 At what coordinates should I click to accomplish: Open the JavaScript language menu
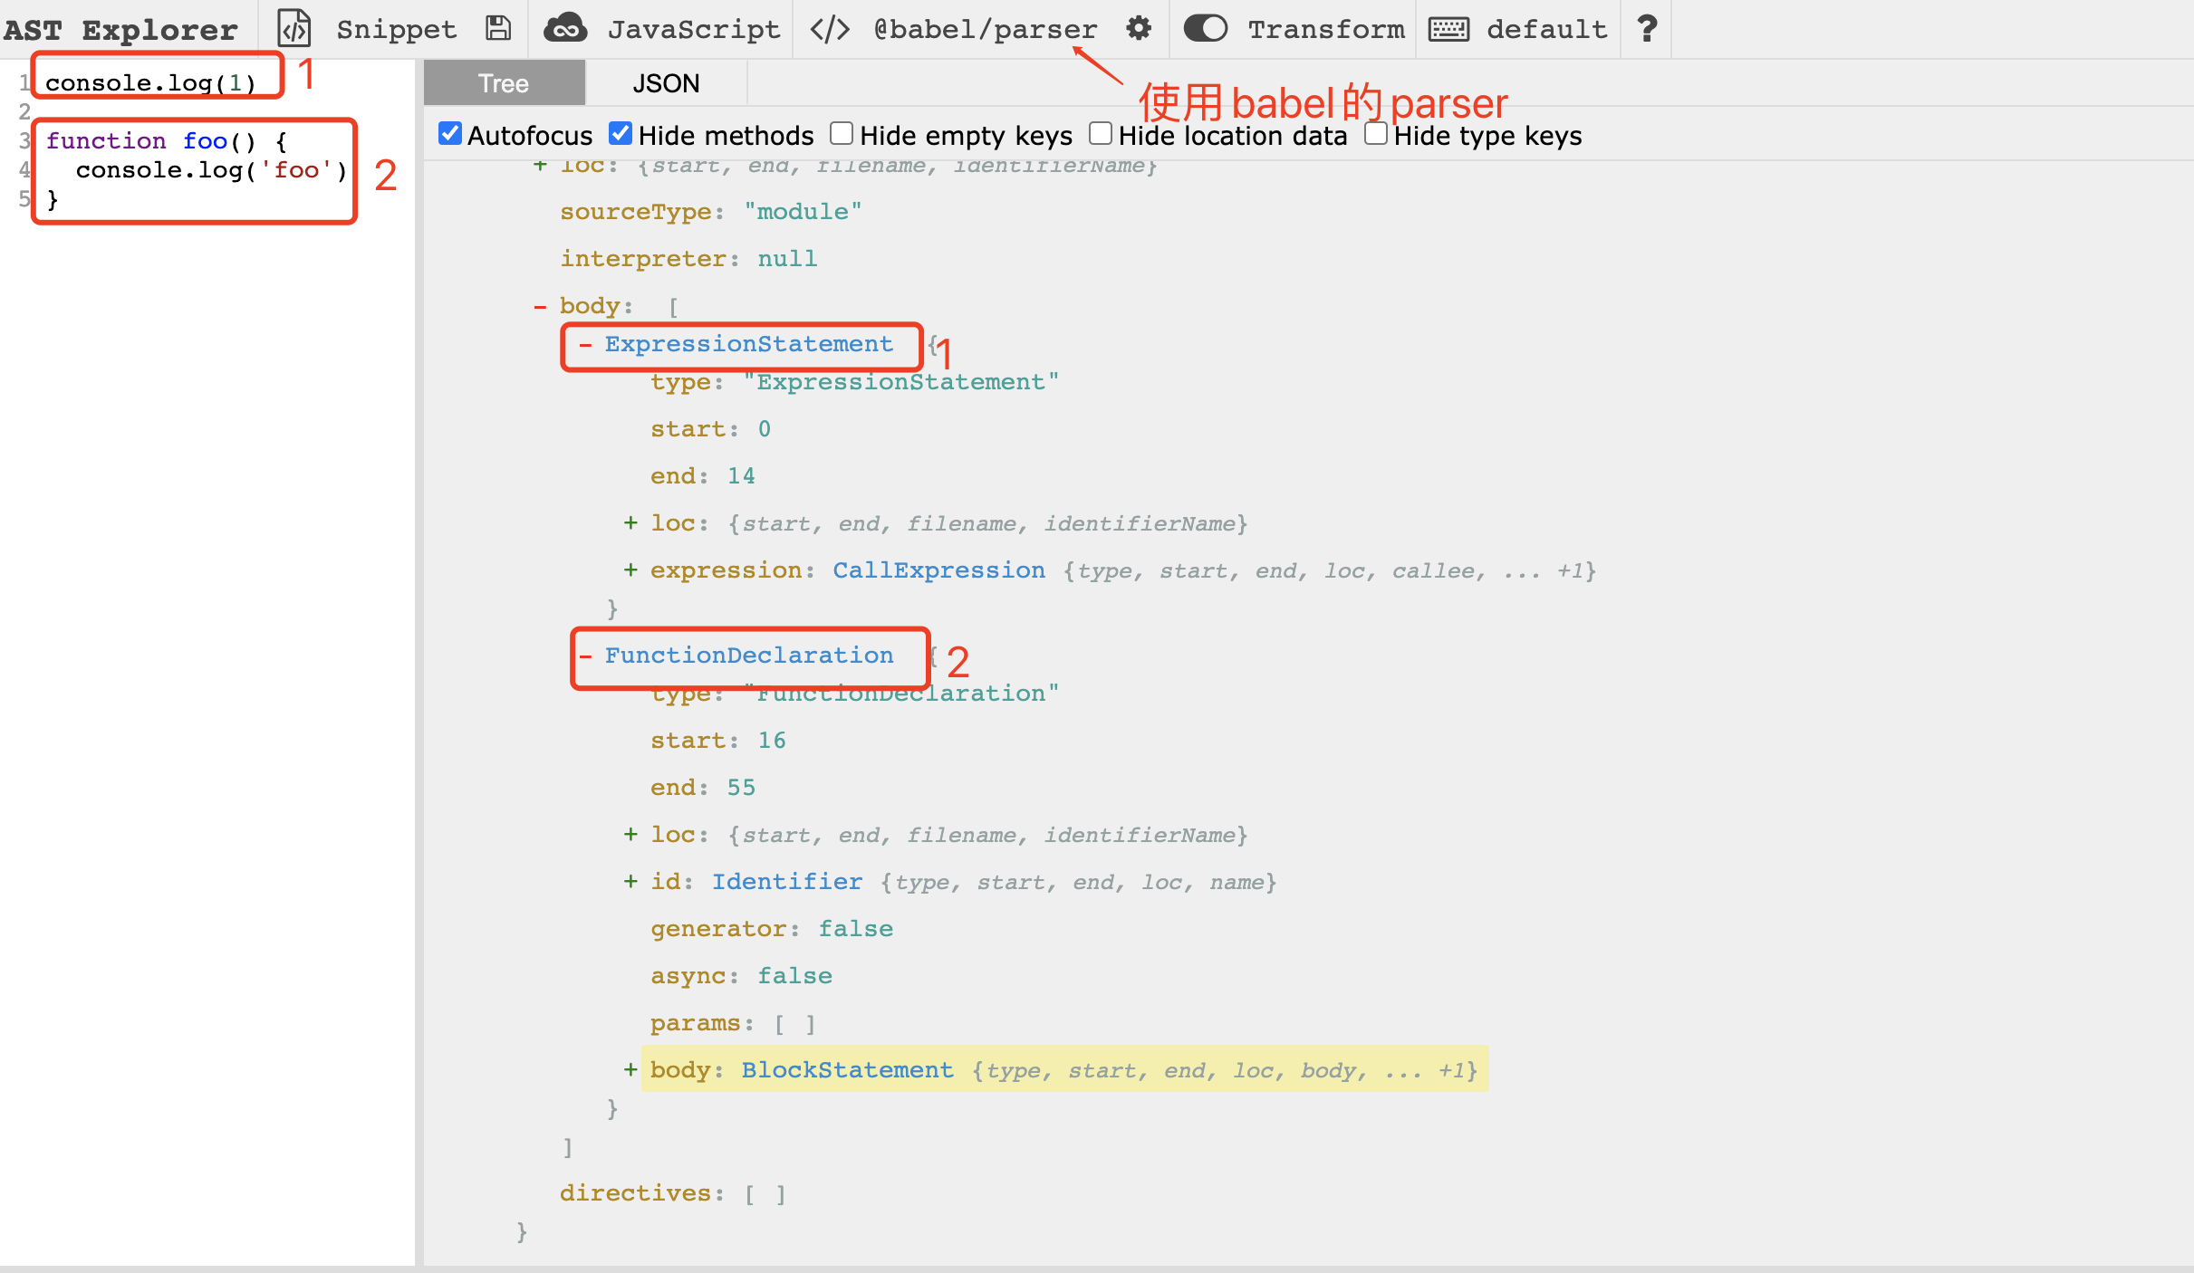click(x=693, y=29)
